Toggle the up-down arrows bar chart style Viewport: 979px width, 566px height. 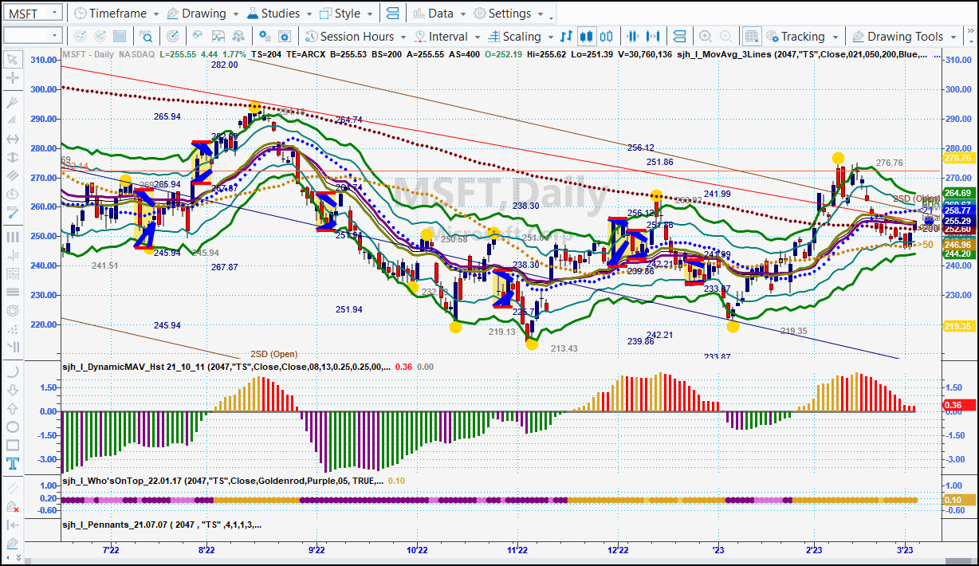[x=567, y=36]
